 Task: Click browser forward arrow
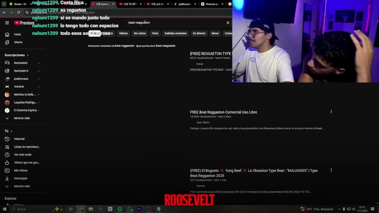[11, 12]
